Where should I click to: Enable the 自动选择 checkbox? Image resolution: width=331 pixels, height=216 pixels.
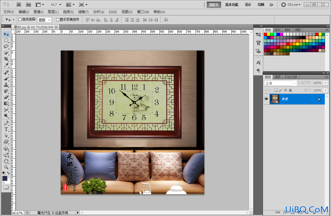20,19
